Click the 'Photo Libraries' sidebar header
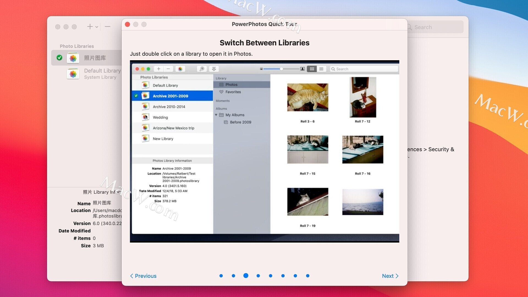The width and height of the screenshot is (528, 297). point(77,46)
